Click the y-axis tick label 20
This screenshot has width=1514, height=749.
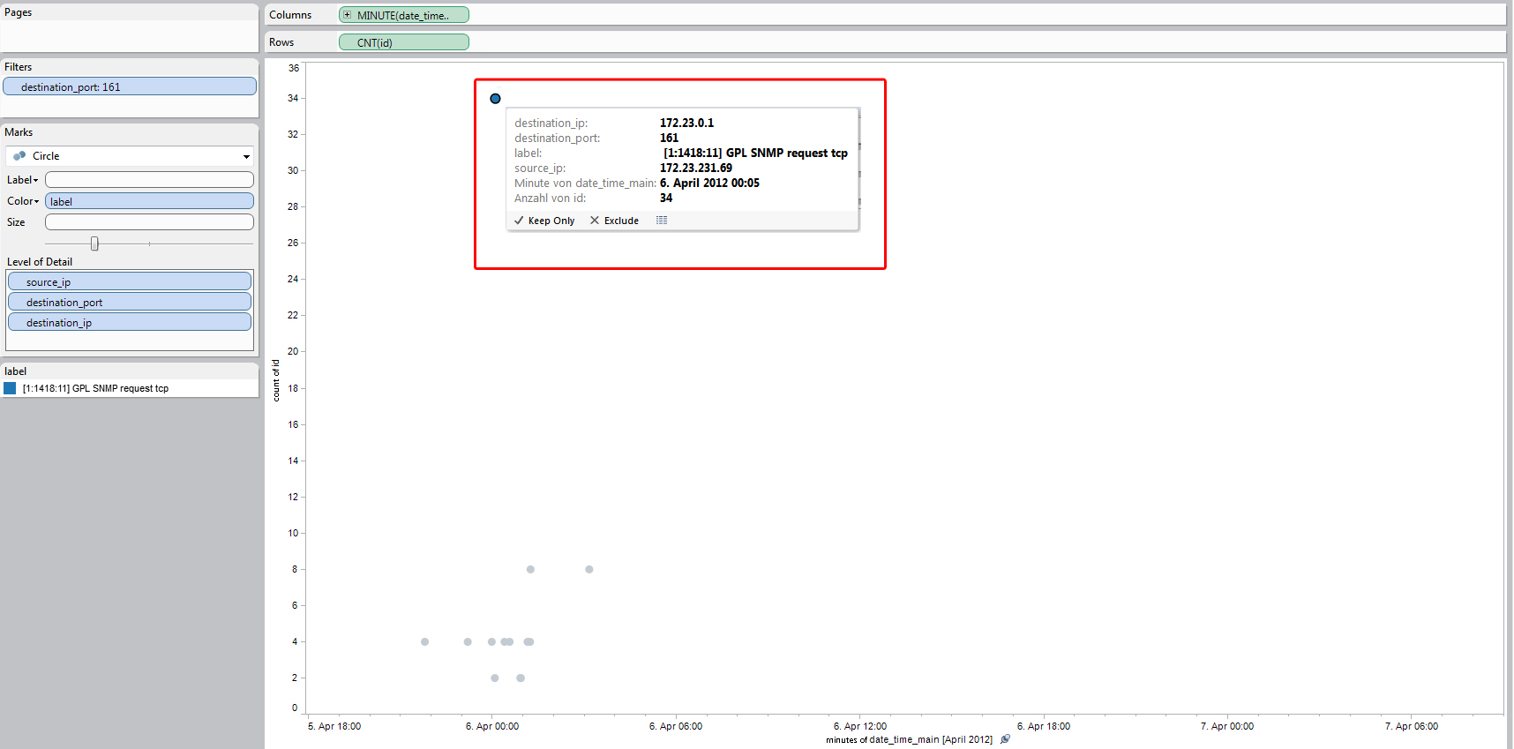[x=293, y=351]
